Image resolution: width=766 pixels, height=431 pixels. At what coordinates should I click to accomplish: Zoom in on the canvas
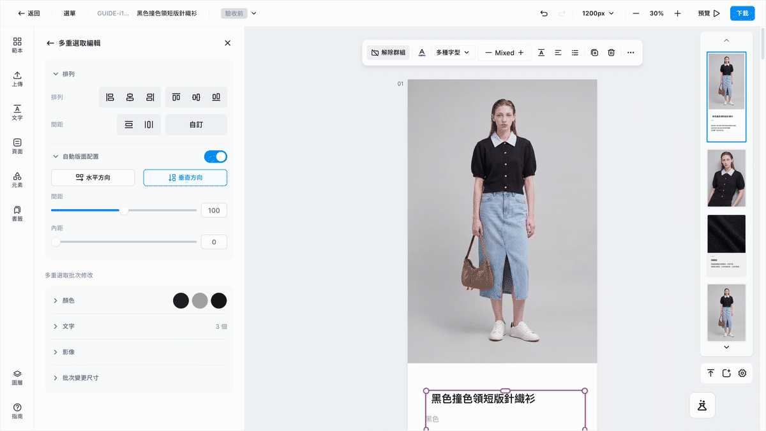coord(677,13)
